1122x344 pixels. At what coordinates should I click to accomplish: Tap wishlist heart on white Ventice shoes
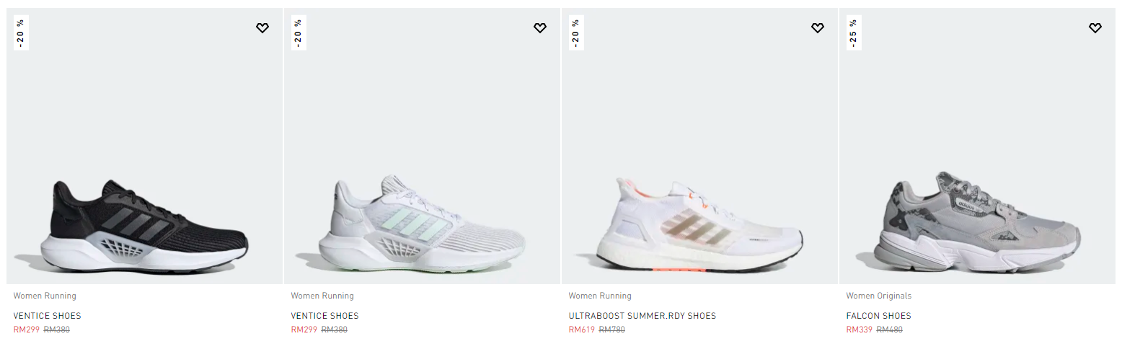[540, 28]
